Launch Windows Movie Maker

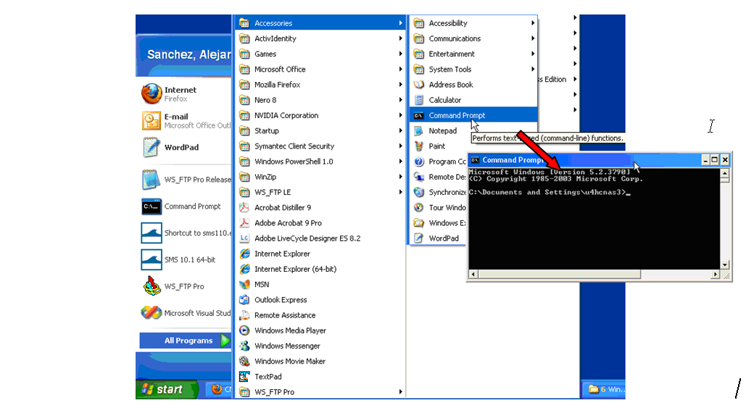321,362
